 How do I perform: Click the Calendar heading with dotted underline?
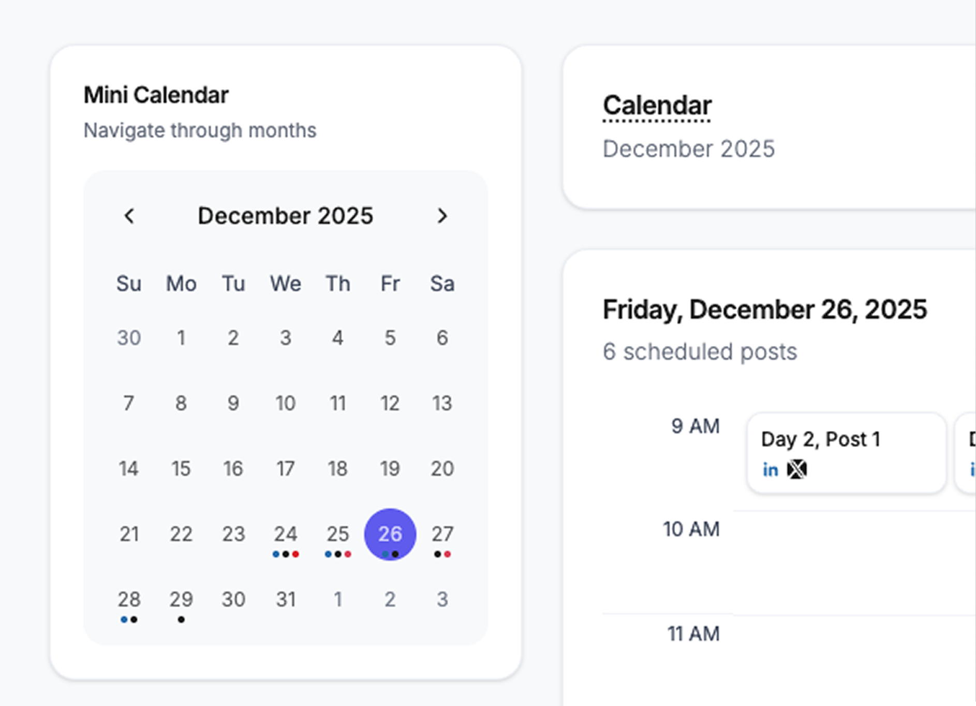click(657, 106)
